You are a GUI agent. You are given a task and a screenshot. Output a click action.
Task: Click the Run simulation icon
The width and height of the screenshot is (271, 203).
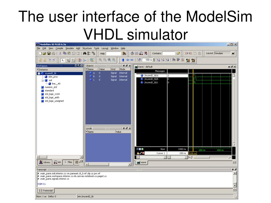coord(158,60)
